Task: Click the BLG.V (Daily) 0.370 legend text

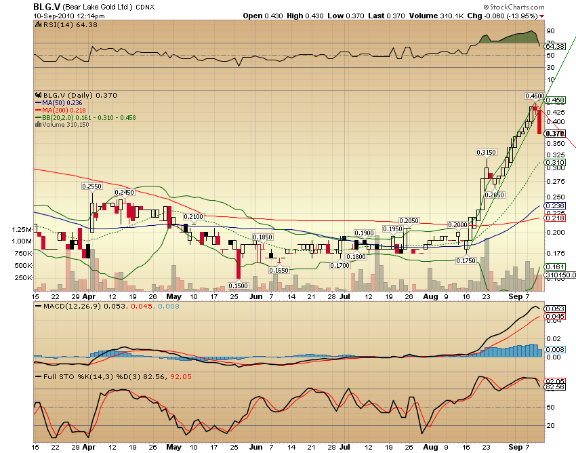Action: 80,95
